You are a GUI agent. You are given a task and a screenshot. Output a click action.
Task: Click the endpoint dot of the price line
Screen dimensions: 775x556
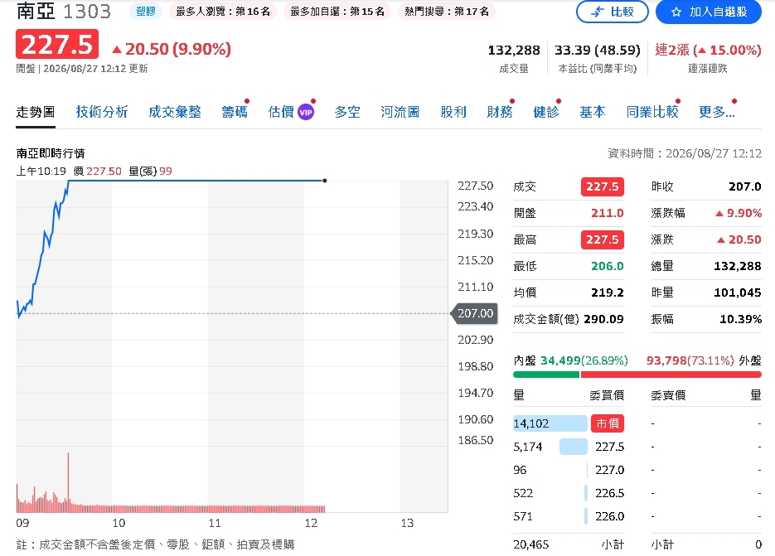pos(324,181)
